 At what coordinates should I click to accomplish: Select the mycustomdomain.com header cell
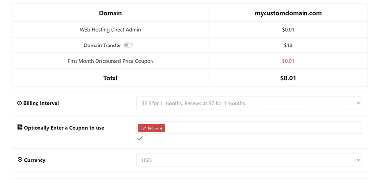click(x=288, y=13)
